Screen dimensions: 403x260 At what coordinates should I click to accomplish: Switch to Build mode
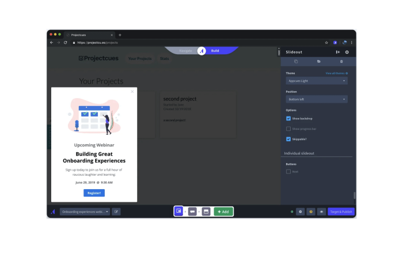215,51
